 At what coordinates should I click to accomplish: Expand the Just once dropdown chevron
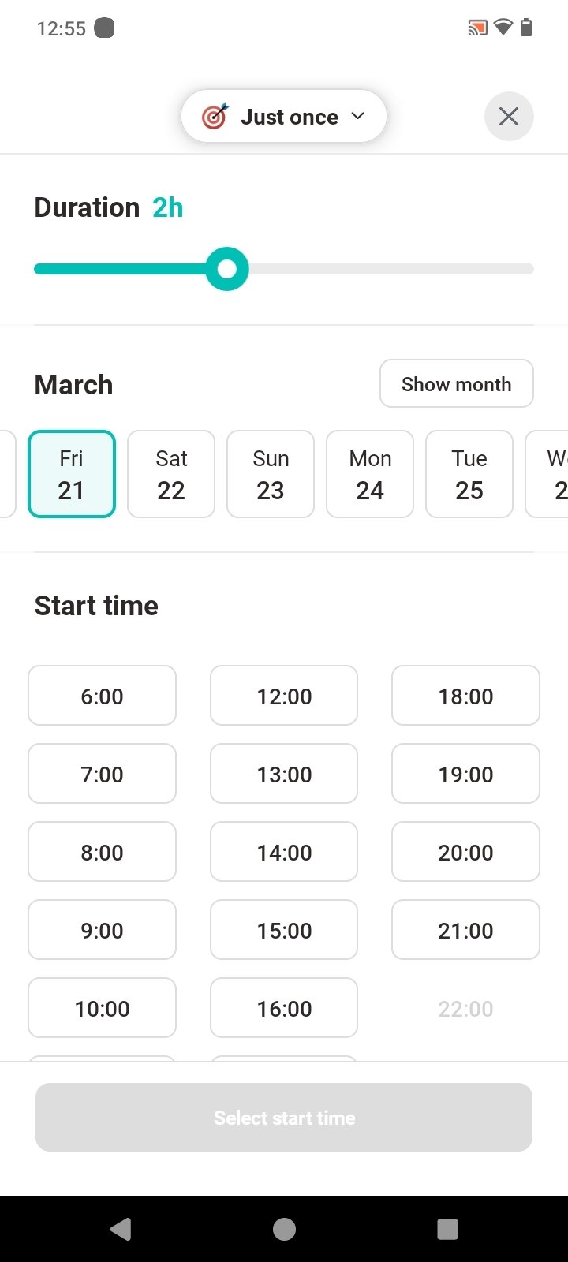coord(358,116)
